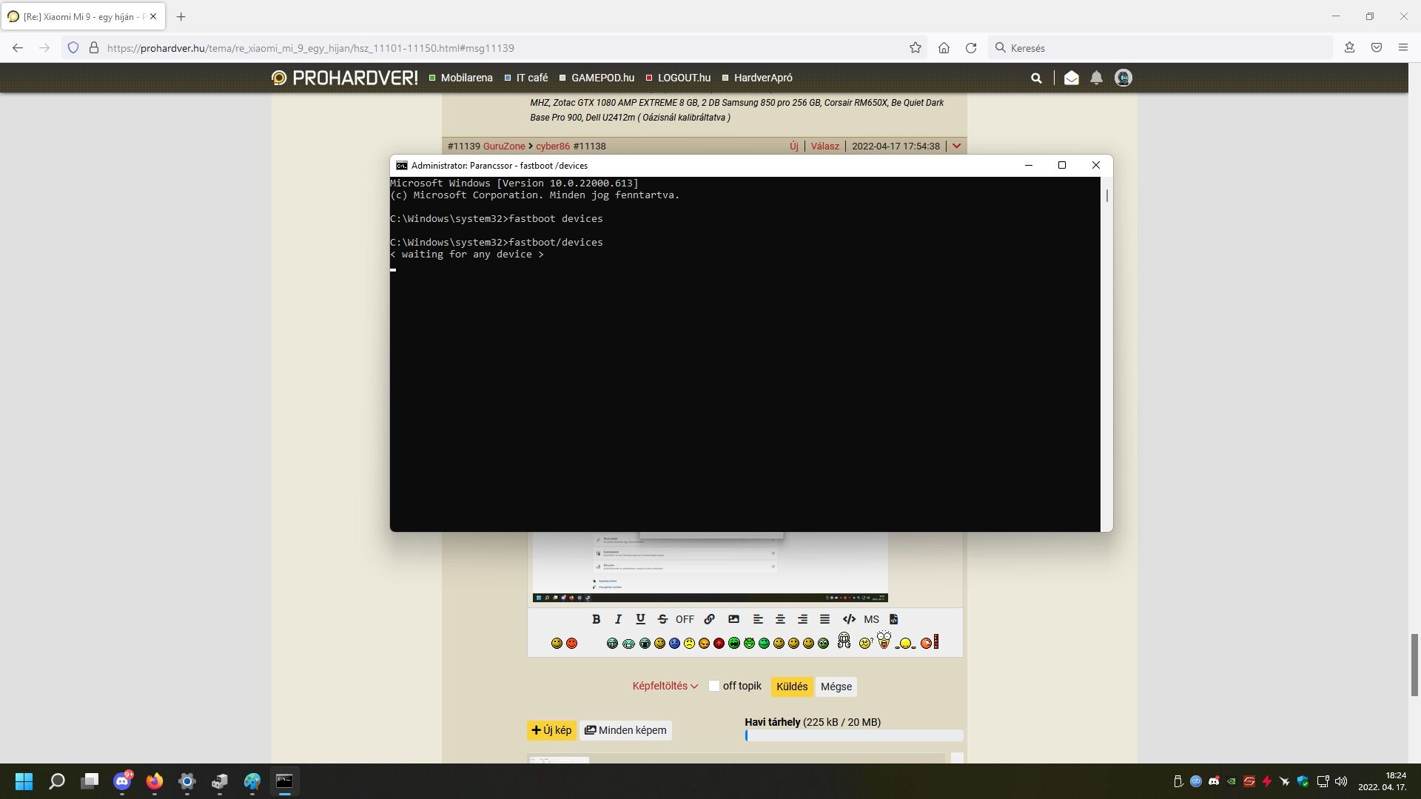Open site search magnifier icon

(x=1036, y=78)
